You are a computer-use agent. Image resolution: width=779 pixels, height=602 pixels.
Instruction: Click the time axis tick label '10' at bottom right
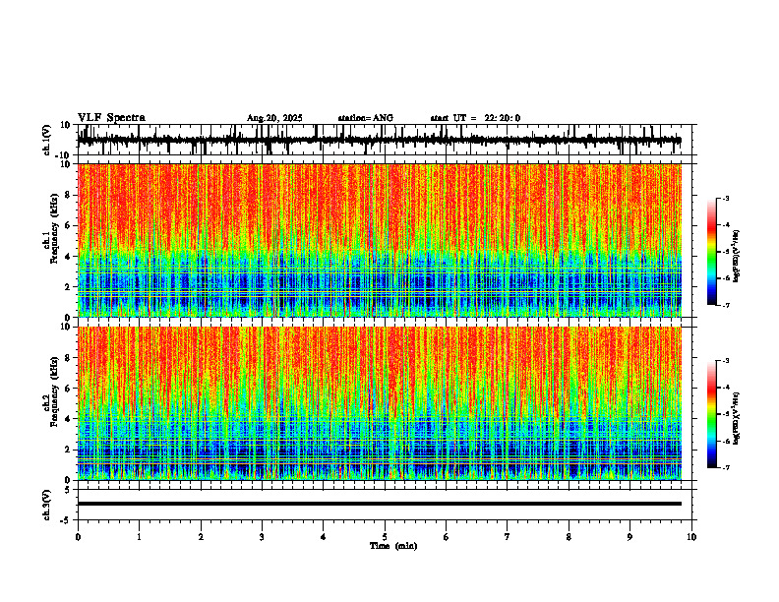point(691,537)
